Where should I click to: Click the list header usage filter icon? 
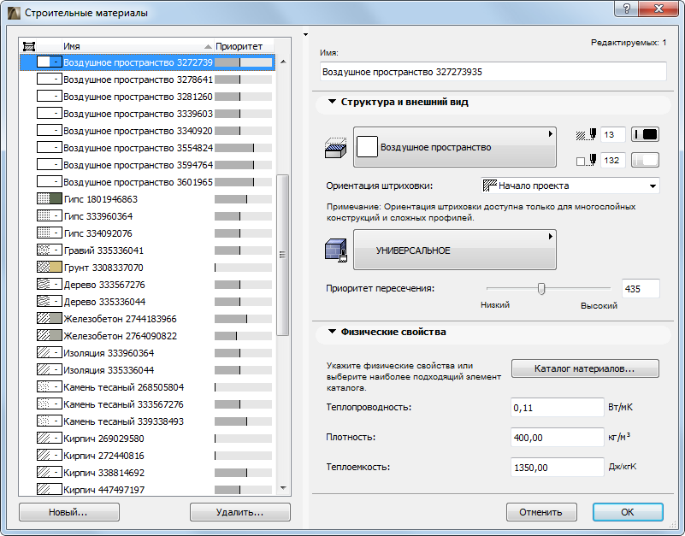click(29, 46)
